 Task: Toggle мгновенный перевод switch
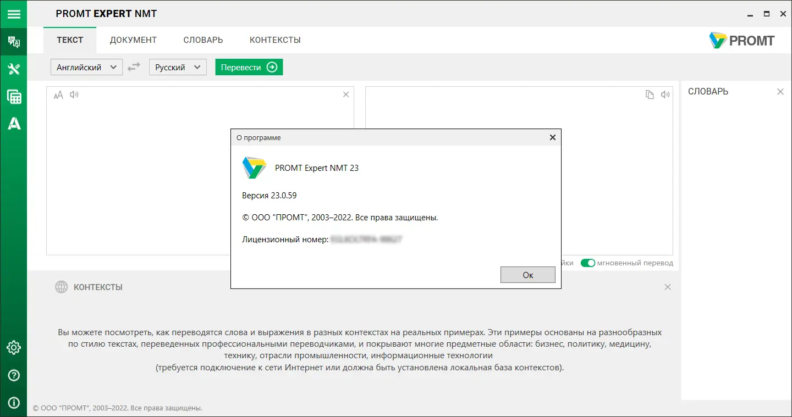(588, 263)
